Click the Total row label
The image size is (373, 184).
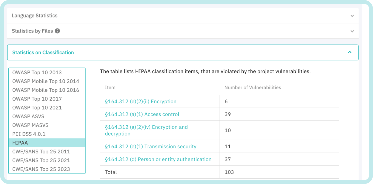coord(111,172)
